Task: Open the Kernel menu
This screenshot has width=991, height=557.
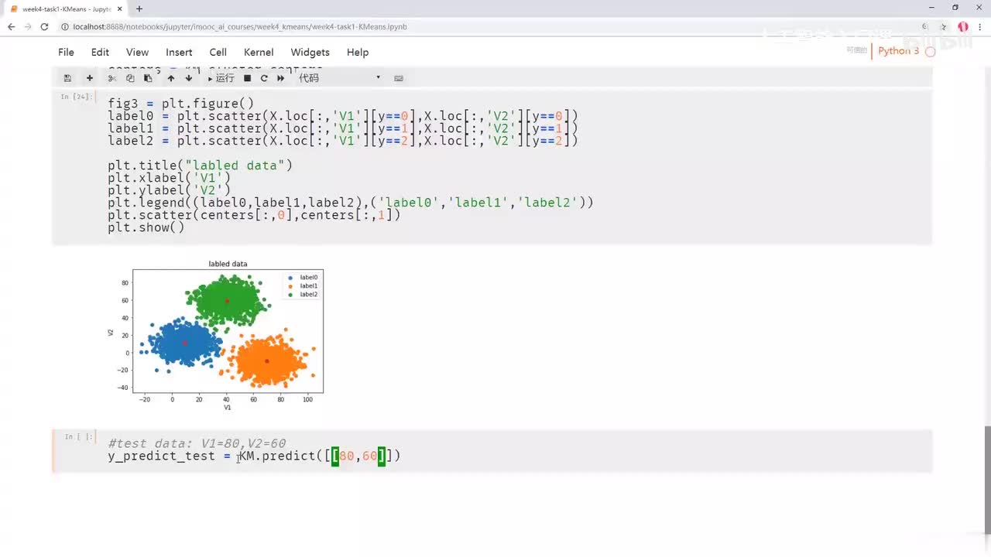Action: 259,53
